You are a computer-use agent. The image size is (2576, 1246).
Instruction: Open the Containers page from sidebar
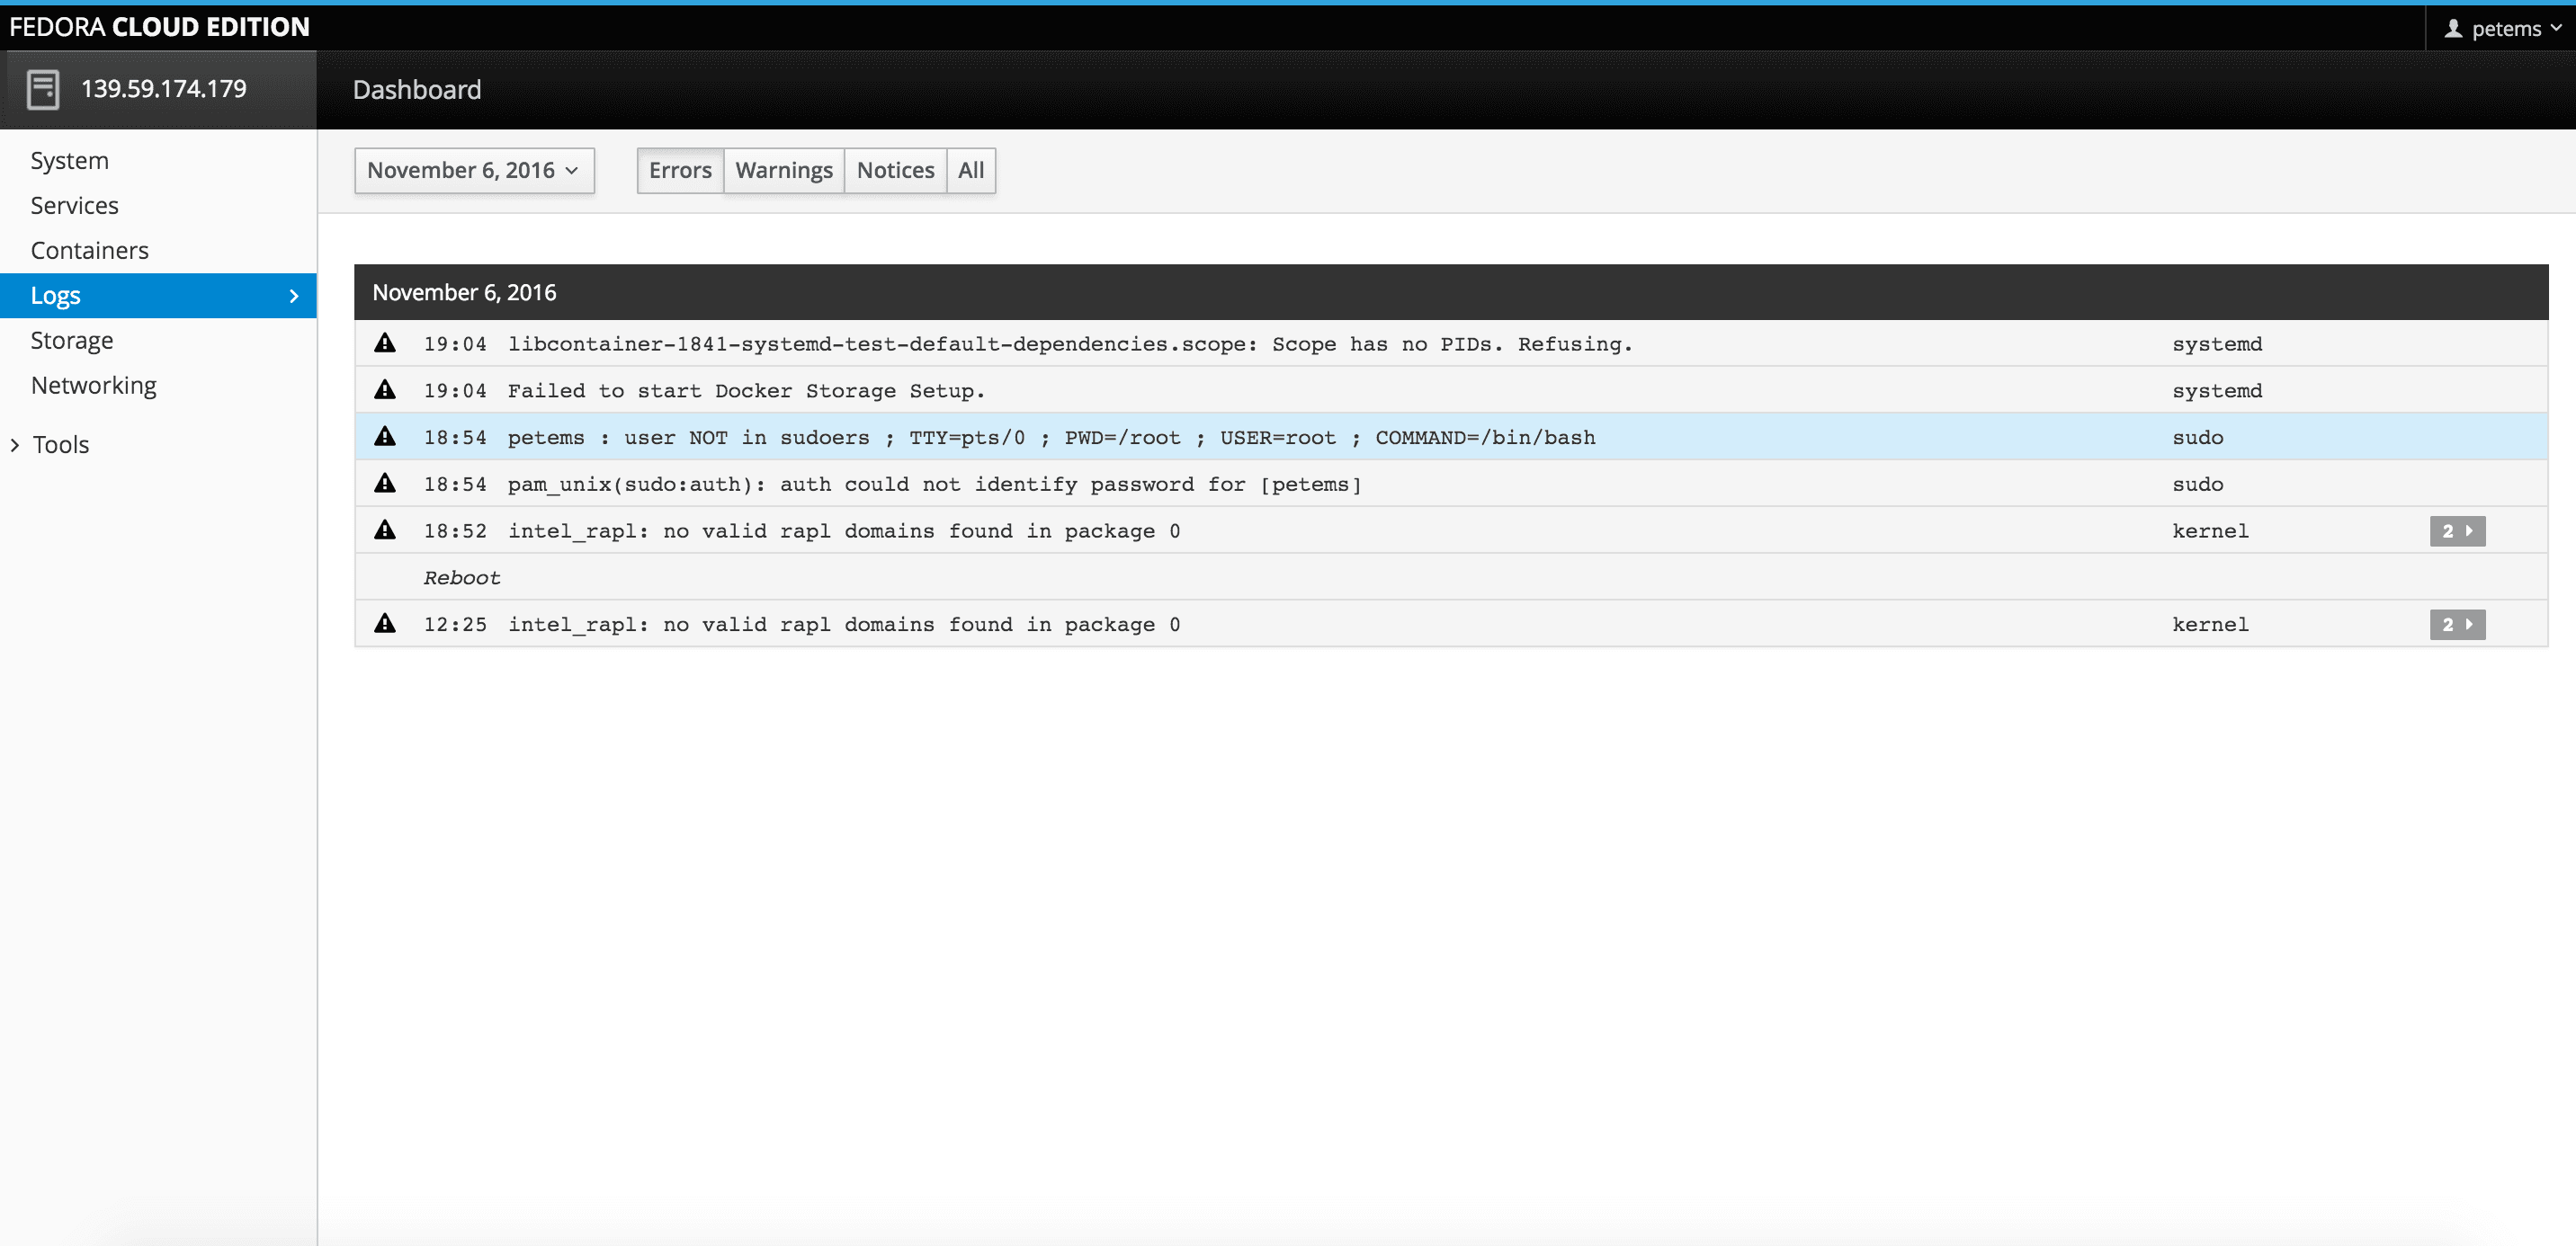point(90,250)
